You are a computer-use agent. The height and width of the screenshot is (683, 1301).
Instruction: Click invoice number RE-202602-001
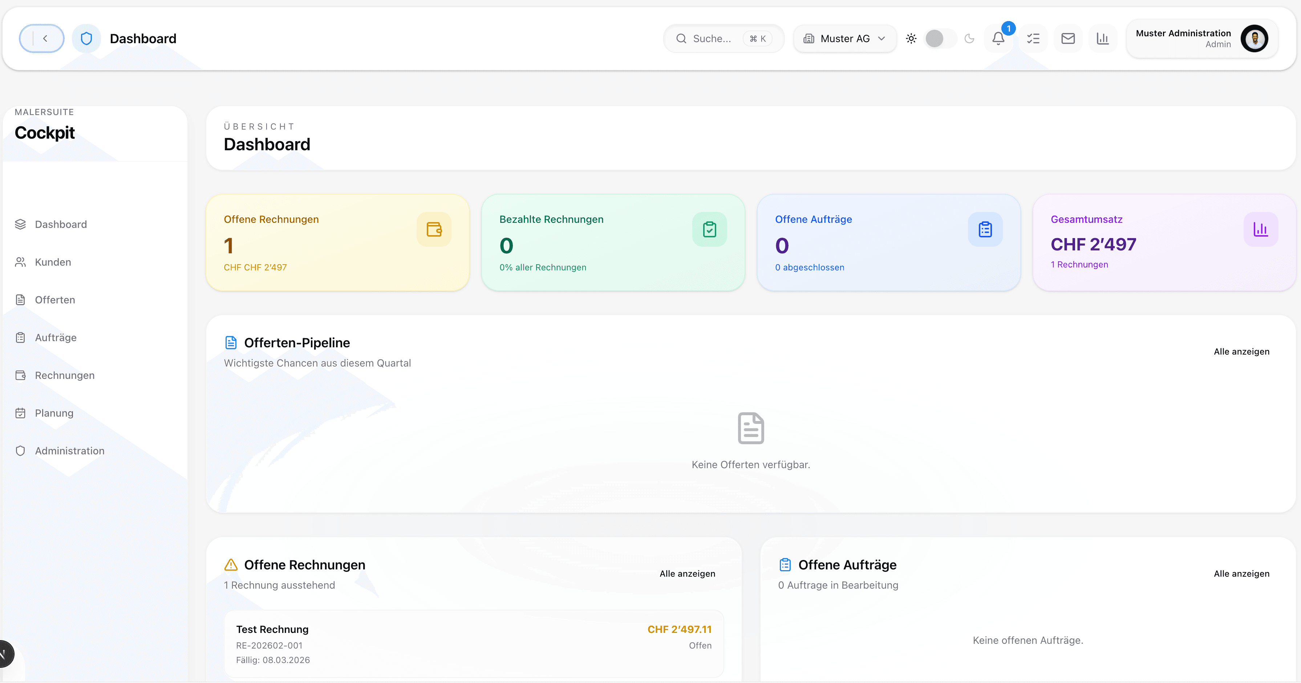269,645
